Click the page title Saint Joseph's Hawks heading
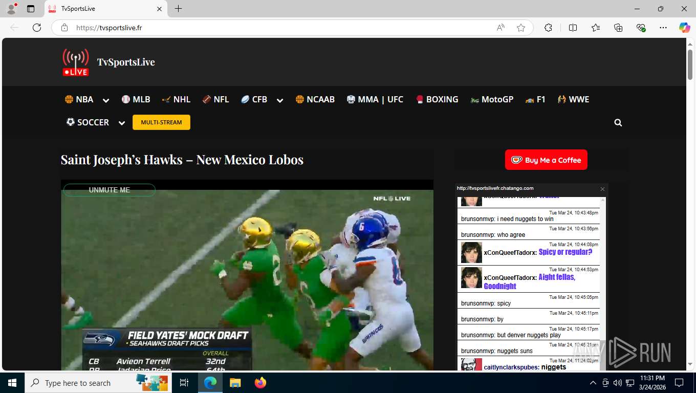Screen dimensions: 696x393 tap(182, 160)
